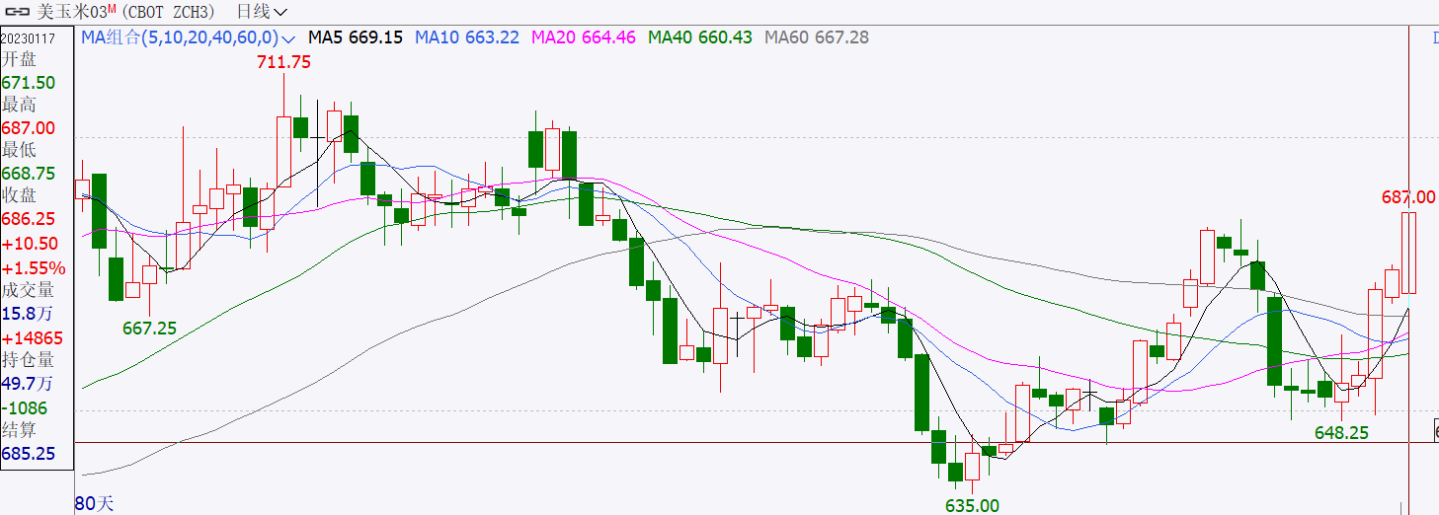
Task: Select the MA40 660.43 label
Action: tap(700, 37)
